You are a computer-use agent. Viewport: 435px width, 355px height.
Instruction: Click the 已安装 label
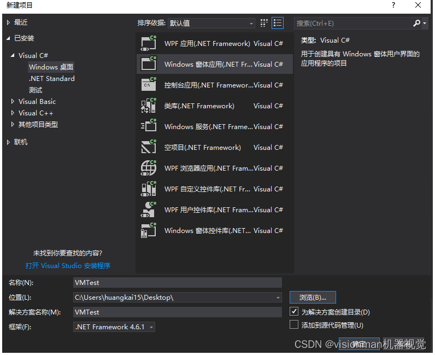(x=24, y=38)
